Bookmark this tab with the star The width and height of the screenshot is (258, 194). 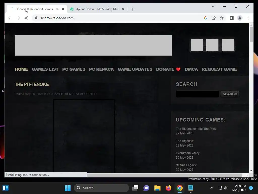[x=222, y=18]
